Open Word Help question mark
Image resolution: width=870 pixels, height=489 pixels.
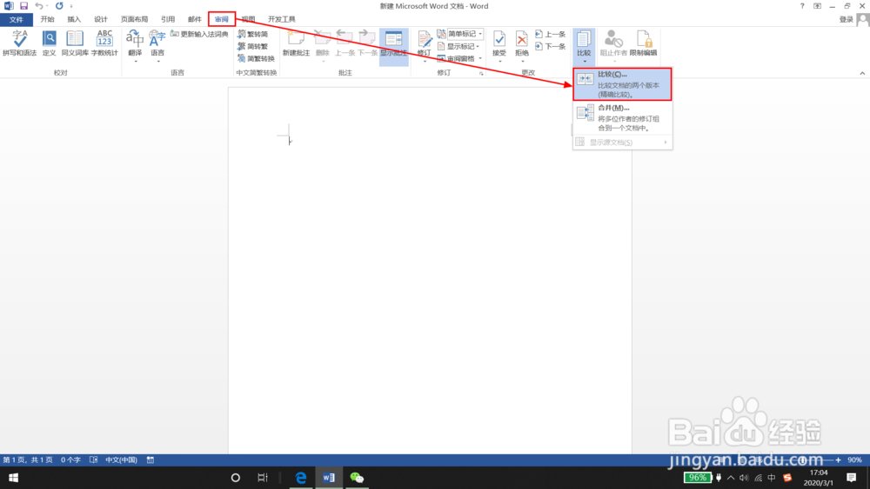coord(802,6)
